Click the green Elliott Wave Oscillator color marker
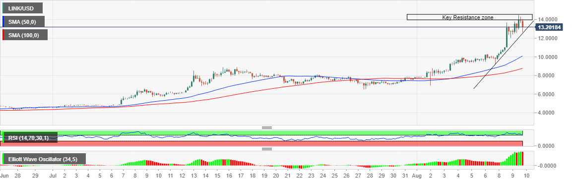This screenshot has width=572, height=182. [3, 159]
